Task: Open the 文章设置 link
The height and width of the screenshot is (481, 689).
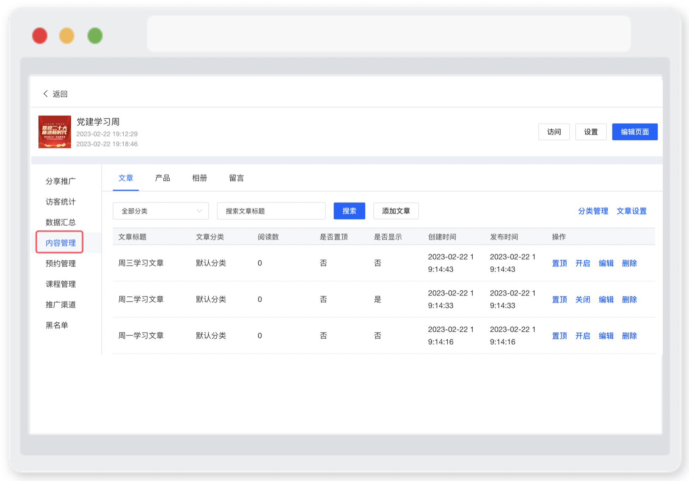Action: (631, 211)
